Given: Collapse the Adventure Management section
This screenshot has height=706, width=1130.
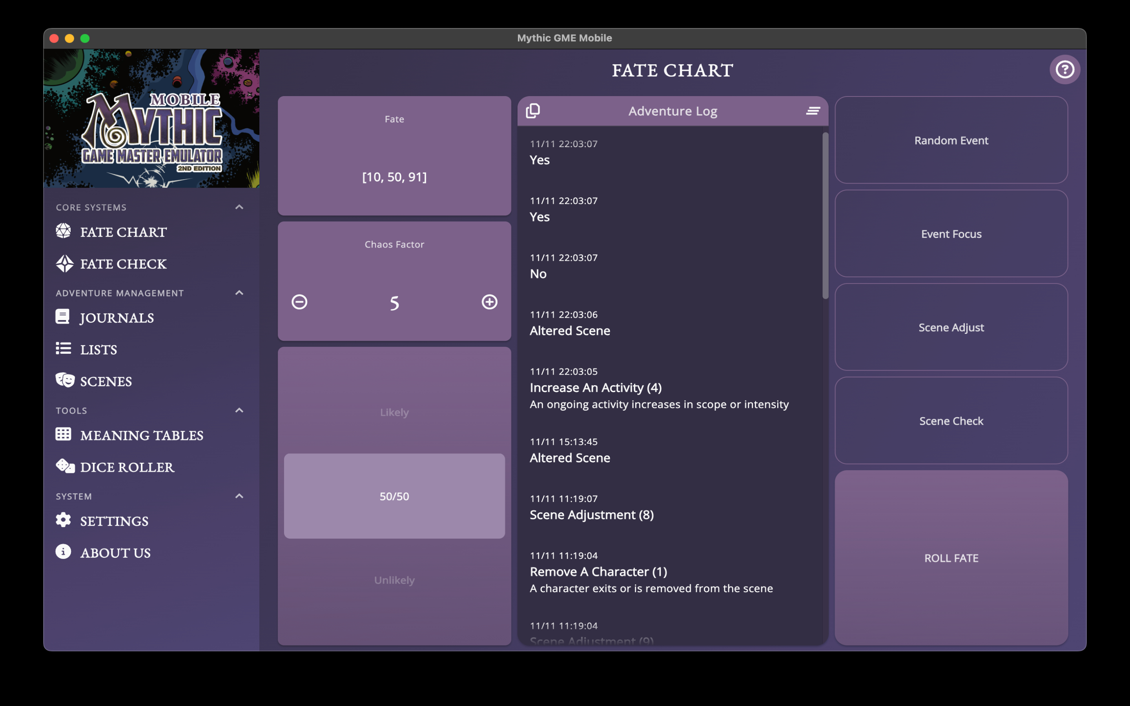Looking at the screenshot, I should tap(239, 293).
